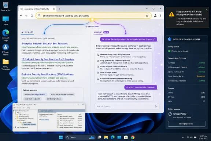Click the green Policies are up to date checkmark

tap(169, 51)
